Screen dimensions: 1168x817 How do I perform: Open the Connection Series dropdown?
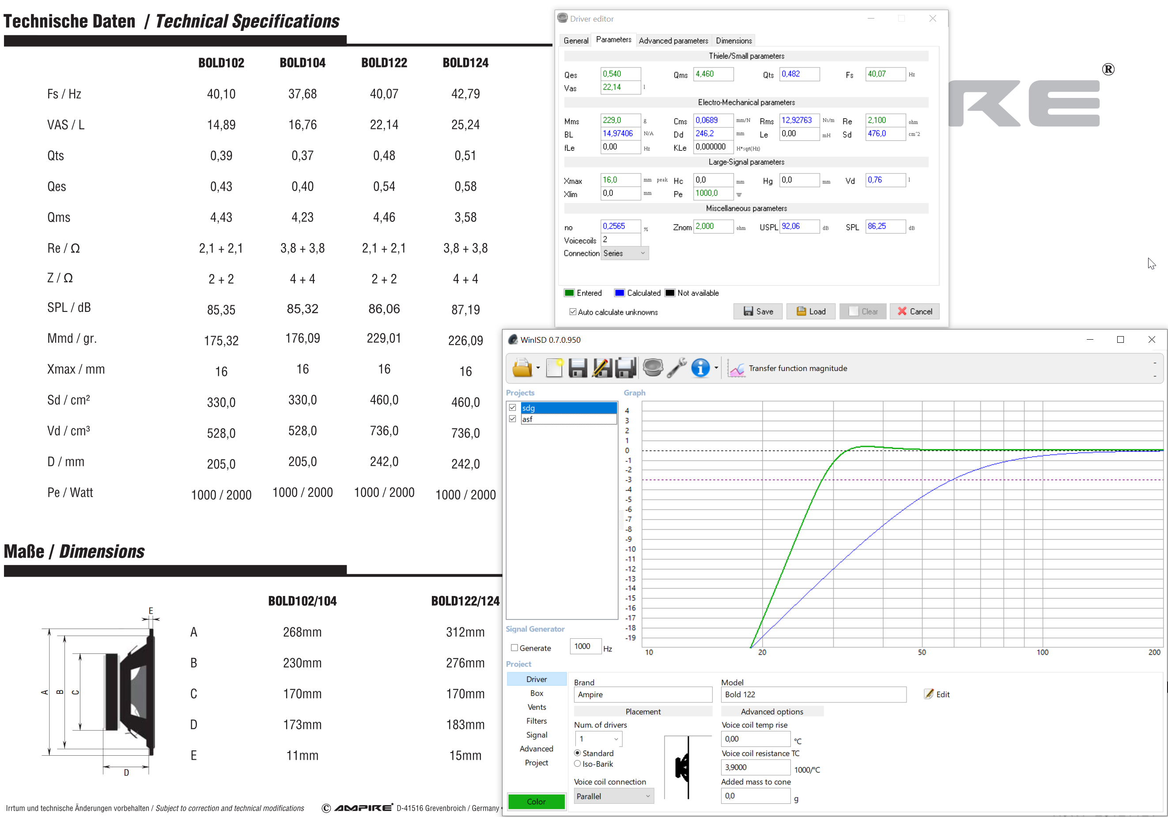pos(625,254)
